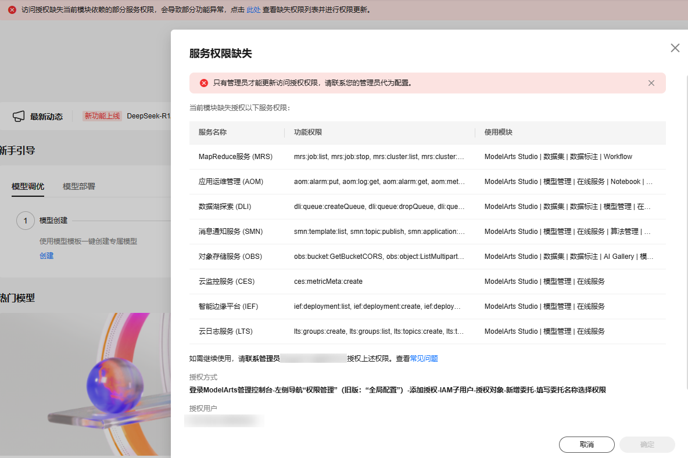Image resolution: width=688 pixels, height=458 pixels.
Task: Open the 此处 link in top warning
Action: [x=253, y=10]
